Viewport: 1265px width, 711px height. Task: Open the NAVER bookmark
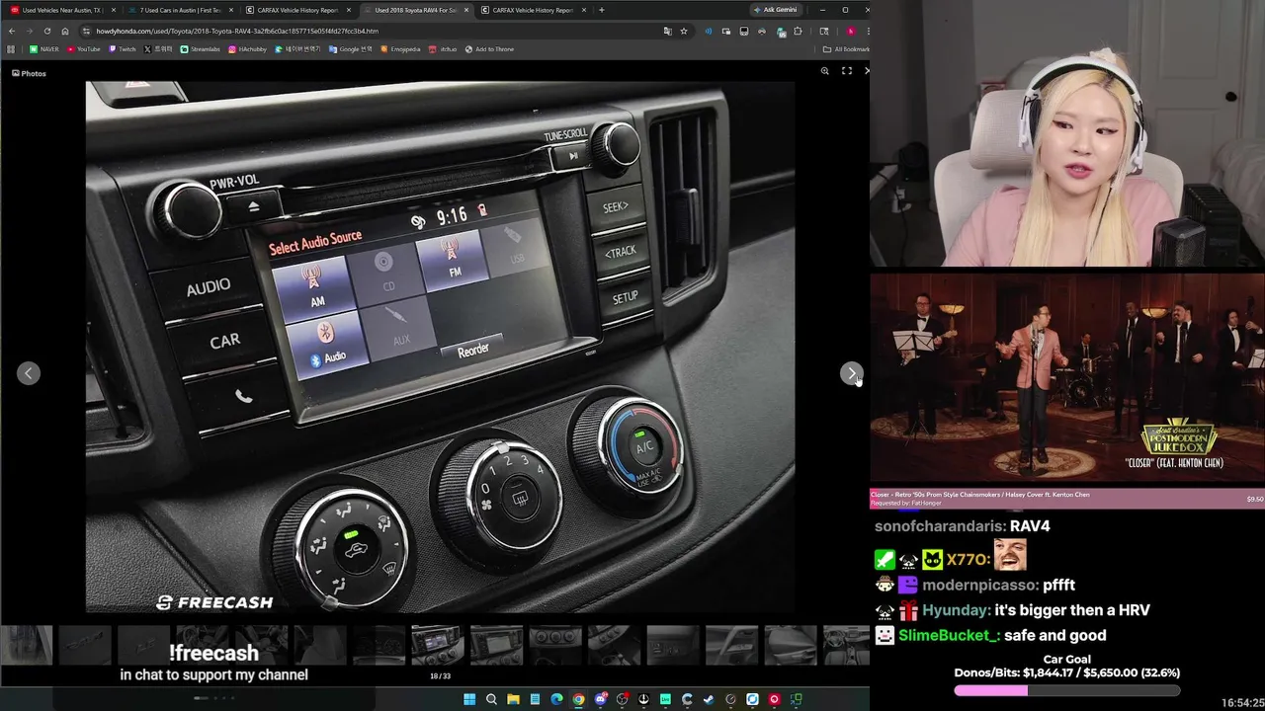(43, 48)
